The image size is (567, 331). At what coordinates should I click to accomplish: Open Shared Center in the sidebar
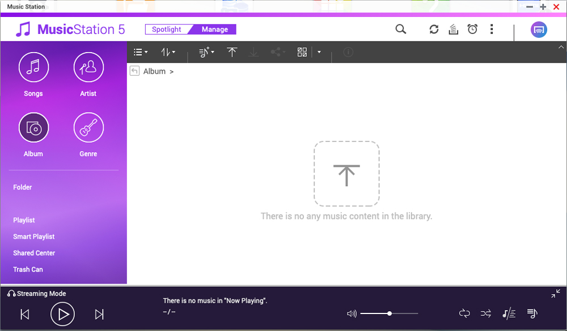pos(34,253)
